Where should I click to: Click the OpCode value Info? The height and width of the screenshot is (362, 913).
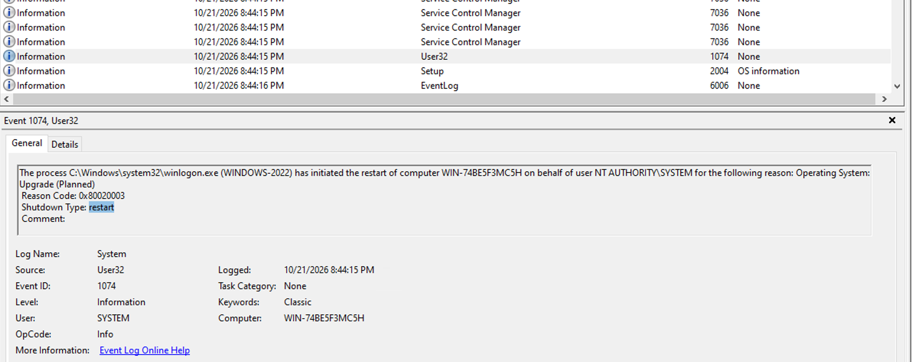click(x=105, y=334)
